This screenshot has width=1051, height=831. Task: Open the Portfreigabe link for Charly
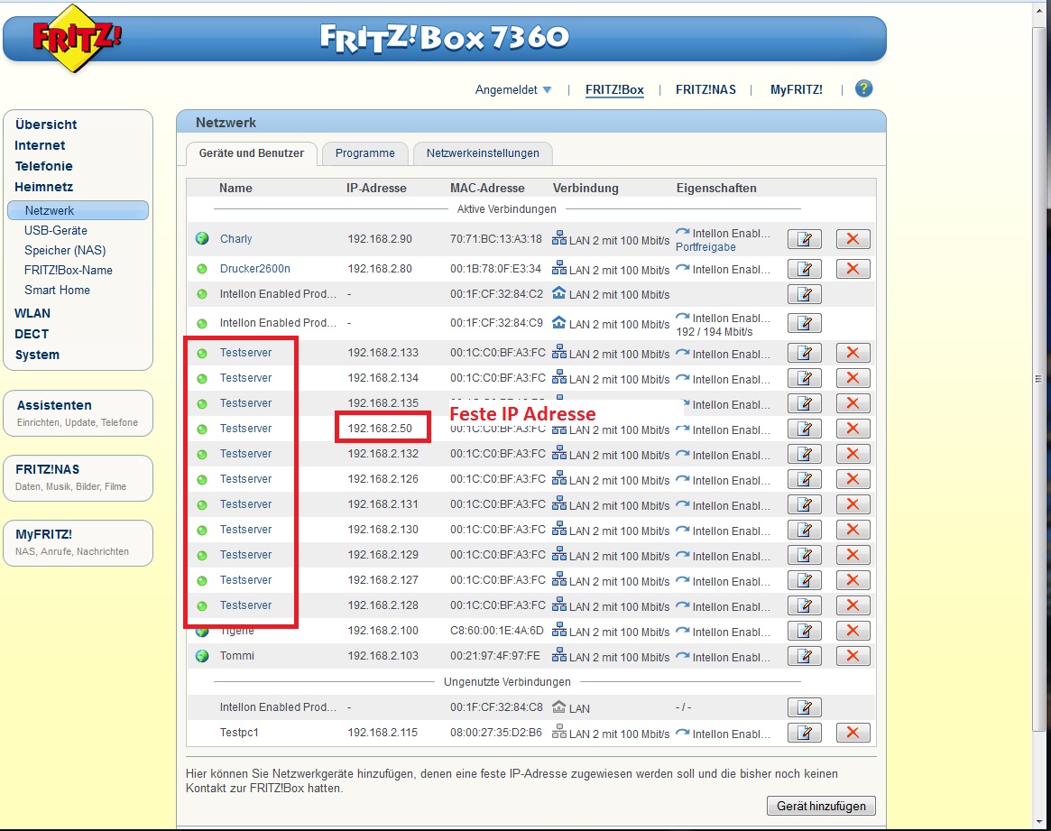click(x=705, y=247)
